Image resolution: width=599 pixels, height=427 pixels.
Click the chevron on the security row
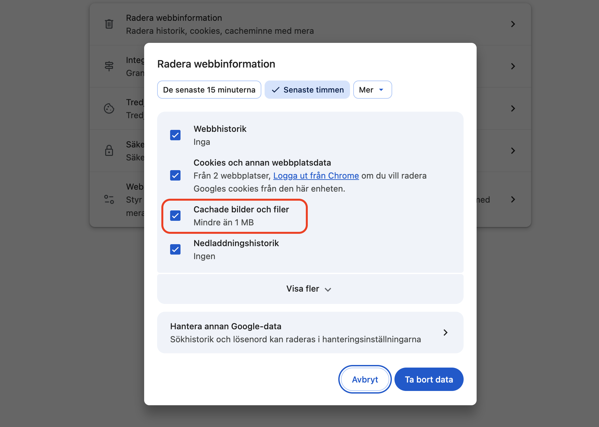click(513, 151)
